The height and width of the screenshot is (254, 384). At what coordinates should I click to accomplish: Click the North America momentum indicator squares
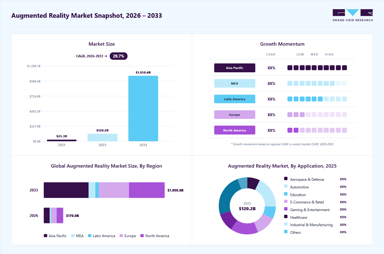tap(317, 130)
